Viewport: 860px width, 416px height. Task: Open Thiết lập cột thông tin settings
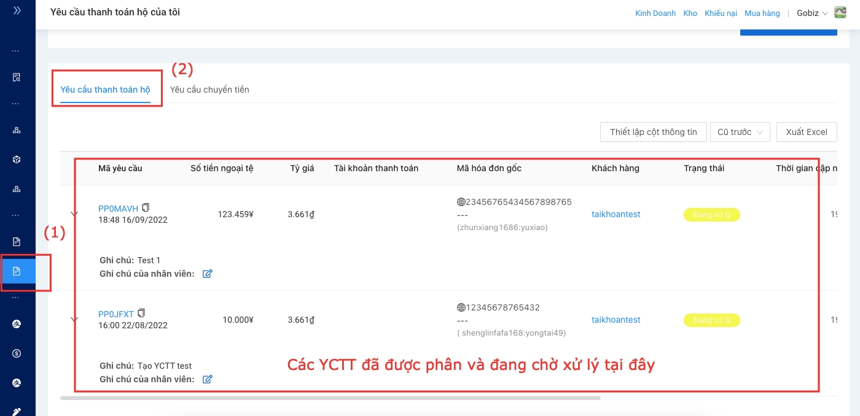tap(653, 132)
